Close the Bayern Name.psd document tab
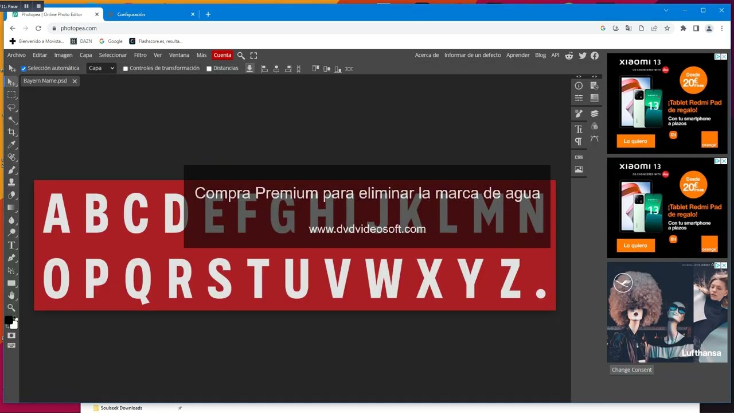 click(x=75, y=81)
